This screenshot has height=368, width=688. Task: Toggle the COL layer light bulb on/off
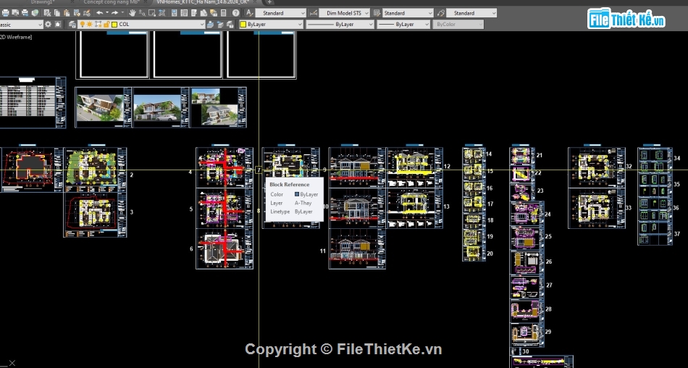pyautogui.click(x=82, y=25)
